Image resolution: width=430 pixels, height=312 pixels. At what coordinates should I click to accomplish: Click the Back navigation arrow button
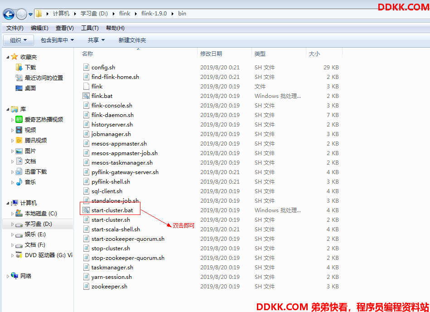9,14
